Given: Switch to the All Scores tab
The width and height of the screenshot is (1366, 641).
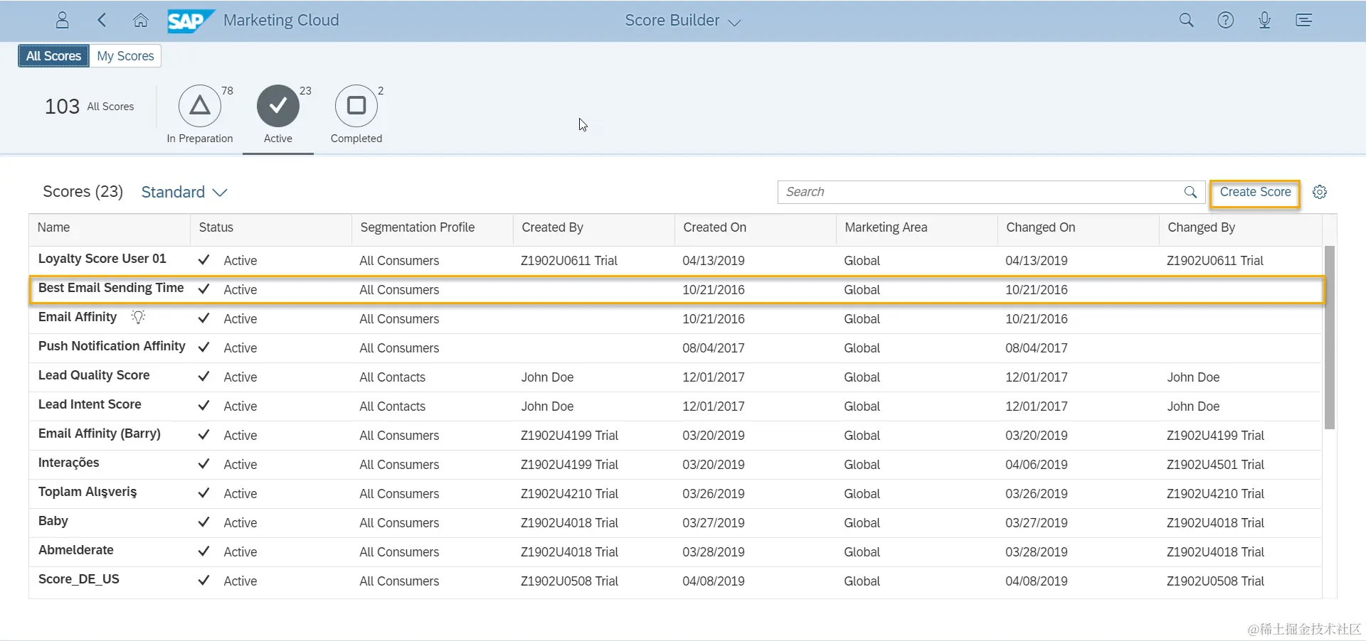Looking at the screenshot, I should click(x=53, y=55).
